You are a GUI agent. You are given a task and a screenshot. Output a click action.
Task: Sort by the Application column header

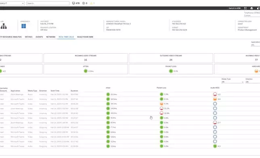pyautogui.click(x=15, y=91)
